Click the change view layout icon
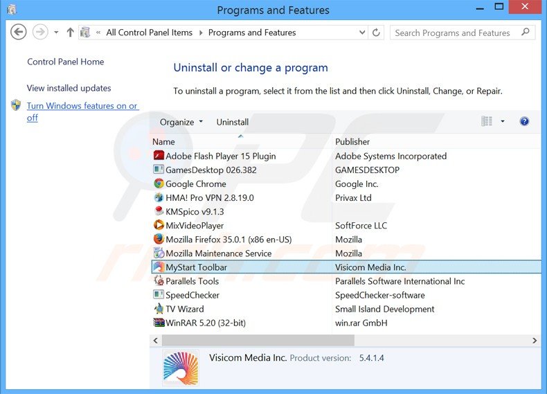This screenshot has width=547, height=394. point(487,121)
